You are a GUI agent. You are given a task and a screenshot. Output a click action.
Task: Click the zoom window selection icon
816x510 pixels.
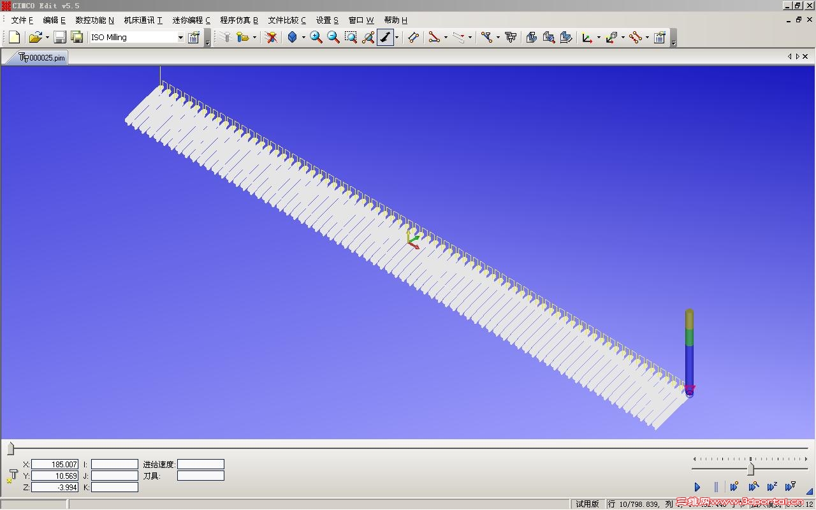pyautogui.click(x=351, y=37)
